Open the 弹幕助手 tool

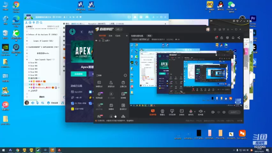click(99, 84)
